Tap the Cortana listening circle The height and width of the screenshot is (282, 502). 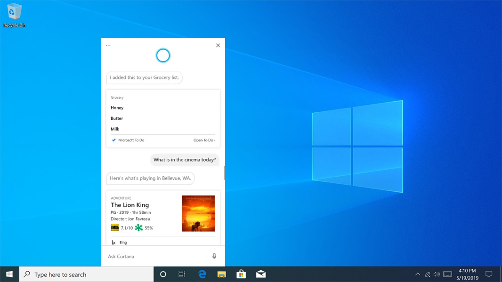pyautogui.click(x=163, y=55)
